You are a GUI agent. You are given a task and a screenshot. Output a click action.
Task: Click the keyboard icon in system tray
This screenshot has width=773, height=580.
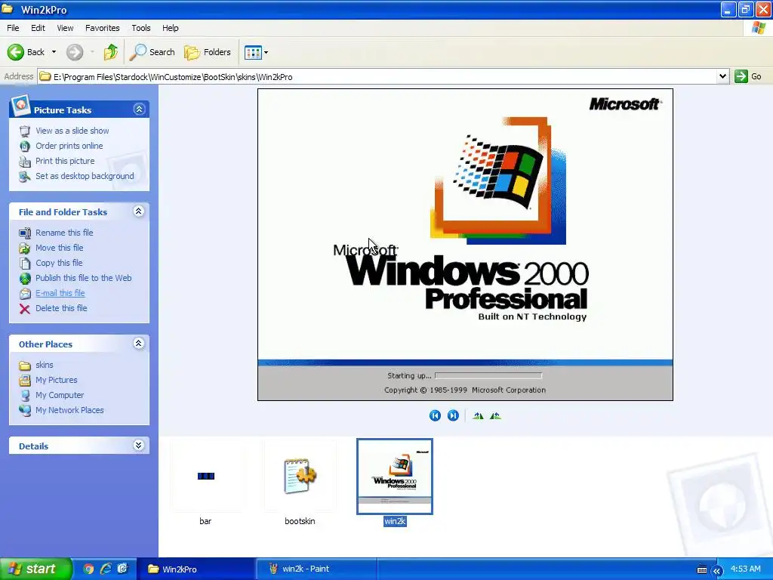point(702,569)
